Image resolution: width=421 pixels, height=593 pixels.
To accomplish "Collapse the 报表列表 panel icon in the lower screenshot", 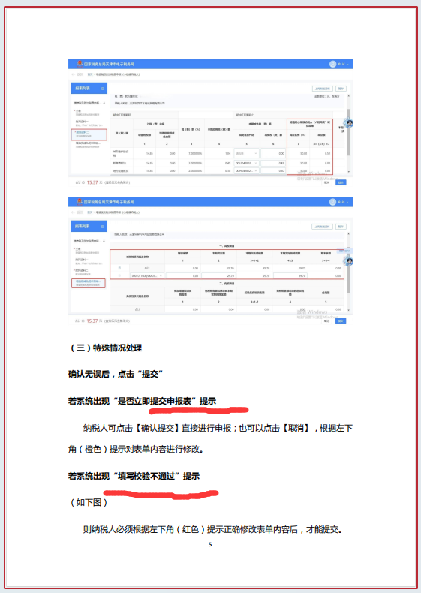I will click(x=102, y=227).
